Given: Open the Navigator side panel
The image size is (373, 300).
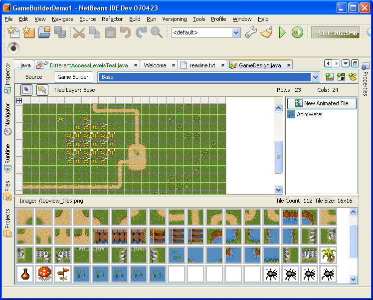Looking at the screenshot, I should coord(7,119).
